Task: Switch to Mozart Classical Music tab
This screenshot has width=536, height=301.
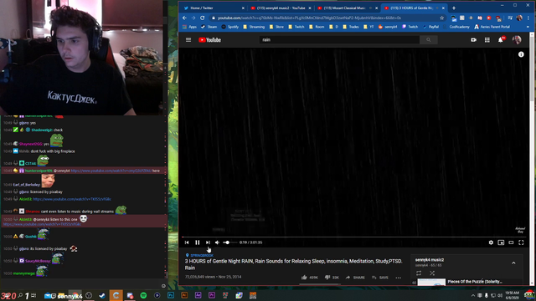Action: pyautogui.click(x=347, y=8)
